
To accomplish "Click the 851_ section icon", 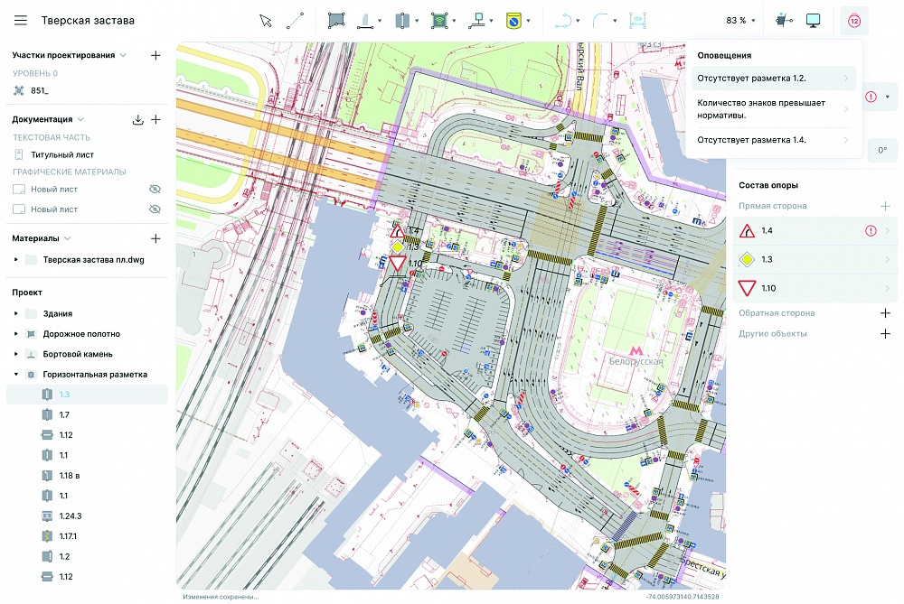I will 19,90.
